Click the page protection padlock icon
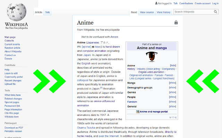Image resolution: width=222 pixels, height=138 pixels. [176, 23]
